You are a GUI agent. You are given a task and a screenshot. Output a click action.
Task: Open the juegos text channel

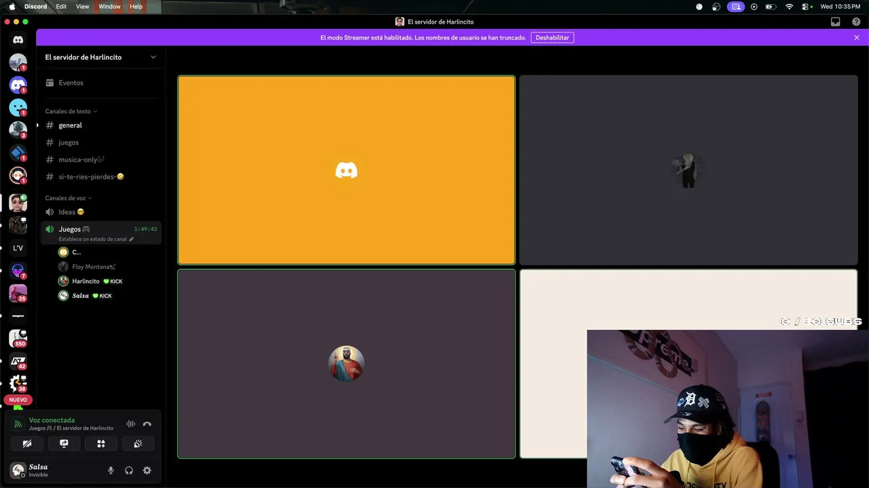click(100, 142)
